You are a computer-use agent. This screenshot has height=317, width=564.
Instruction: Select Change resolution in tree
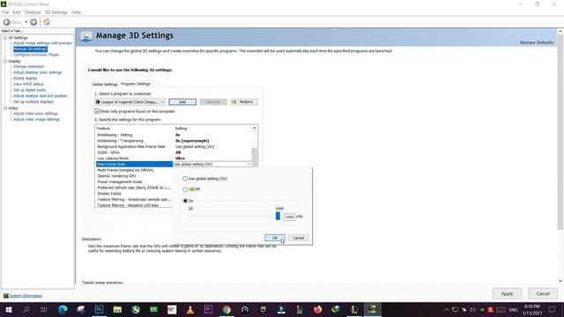[x=28, y=67]
